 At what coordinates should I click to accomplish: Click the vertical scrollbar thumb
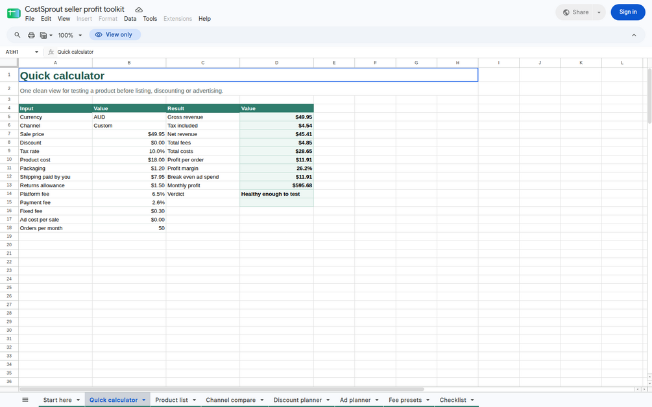click(649, 95)
